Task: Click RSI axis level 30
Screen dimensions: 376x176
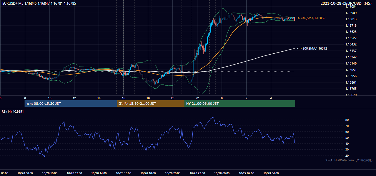Action: point(347,150)
